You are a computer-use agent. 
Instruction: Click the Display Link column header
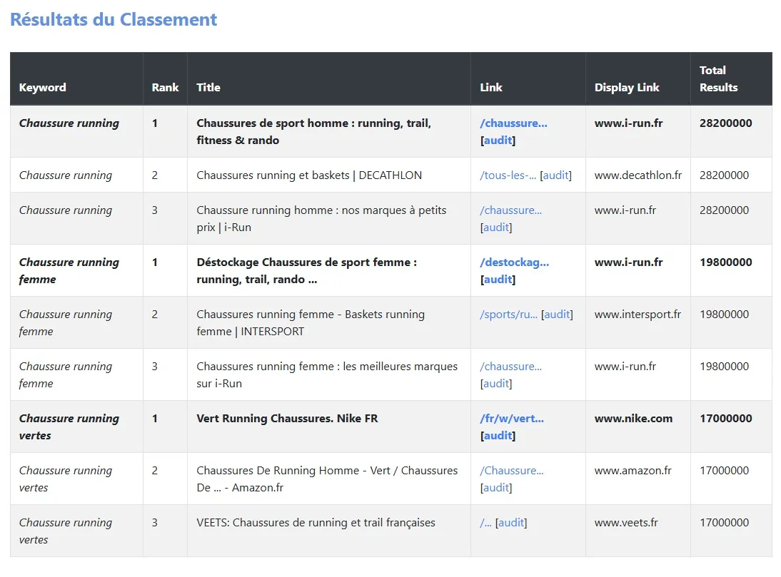627,88
